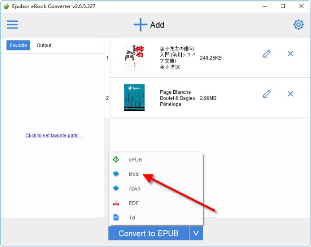Edit metadata of the Japanese haiku book
This screenshot has width=311, height=247.
tap(267, 54)
